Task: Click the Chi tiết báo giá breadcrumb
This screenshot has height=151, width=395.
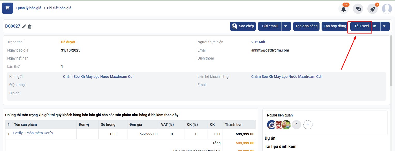Action: point(59,8)
